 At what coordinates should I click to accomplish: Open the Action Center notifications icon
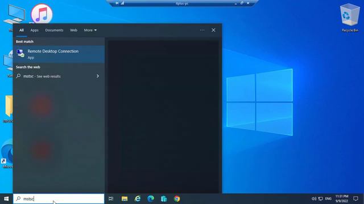coord(355,199)
